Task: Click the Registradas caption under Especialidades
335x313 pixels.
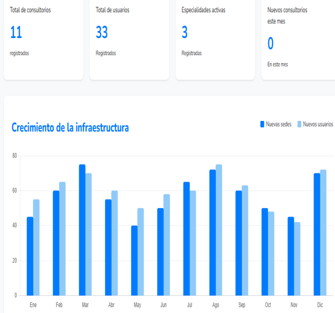Action: pyautogui.click(x=191, y=53)
